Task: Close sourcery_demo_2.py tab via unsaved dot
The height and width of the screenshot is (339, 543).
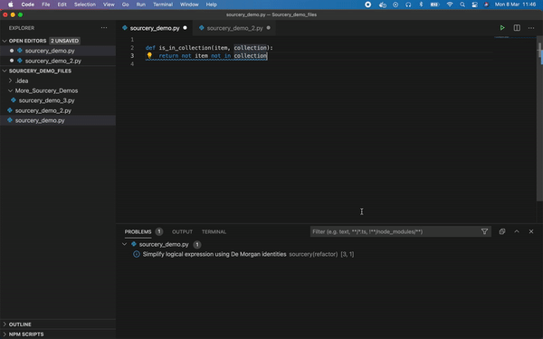Action: click(269, 28)
